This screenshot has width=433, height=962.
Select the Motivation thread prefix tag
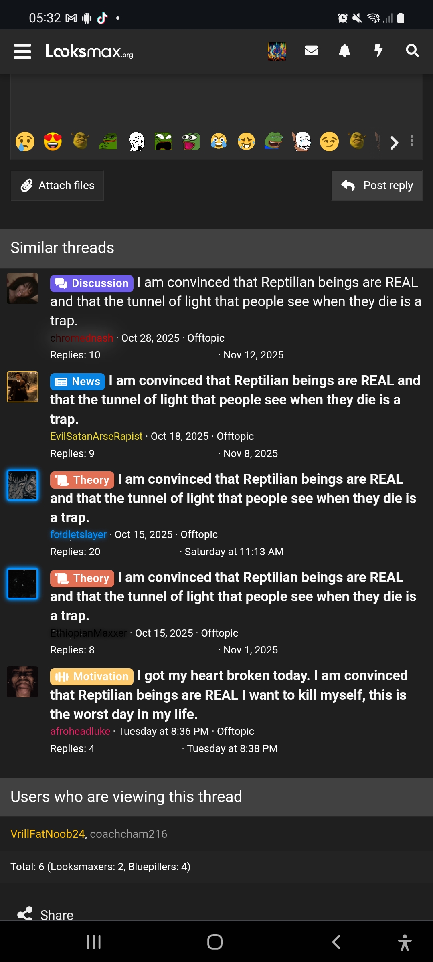(92, 677)
